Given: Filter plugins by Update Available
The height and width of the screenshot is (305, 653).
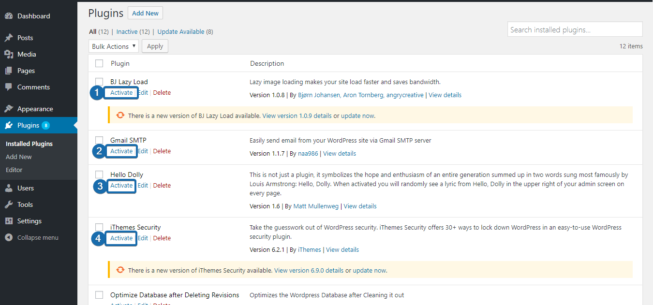Looking at the screenshot, I should point(180,31).
